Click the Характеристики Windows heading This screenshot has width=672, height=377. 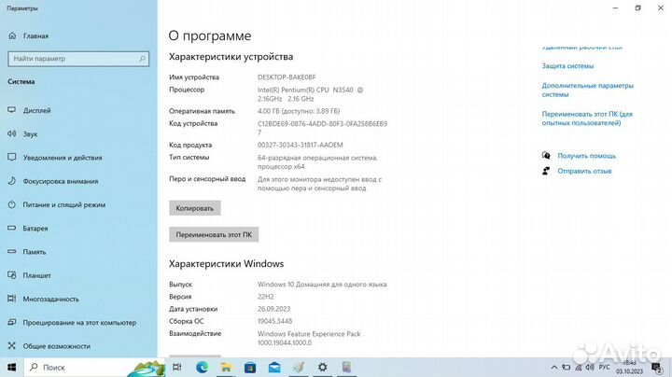point(226,264)
